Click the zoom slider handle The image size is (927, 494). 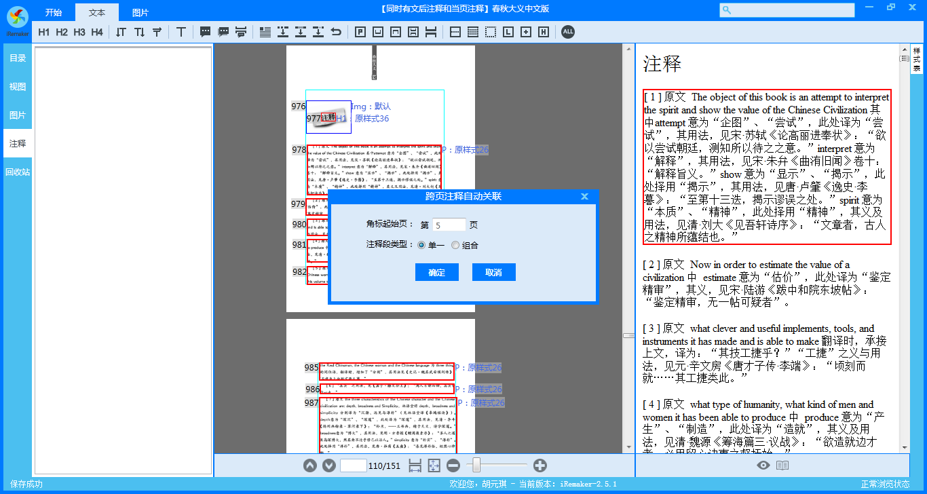pyautogui.click(x=477, y=465)
